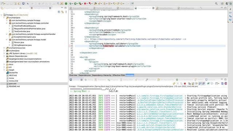The image size is (233, 131).
Task: Collapse the src/main/java folder
Action: click(4, 17)
